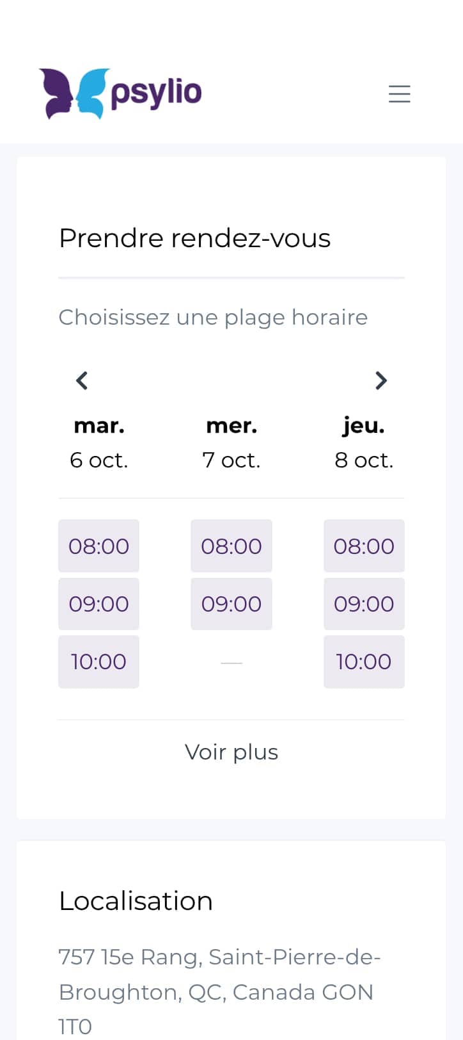Viewport: 463px width, 1040px height.
Task: Choose 09:00 on mer. 7 oct.
Action: tap(231, 603)
